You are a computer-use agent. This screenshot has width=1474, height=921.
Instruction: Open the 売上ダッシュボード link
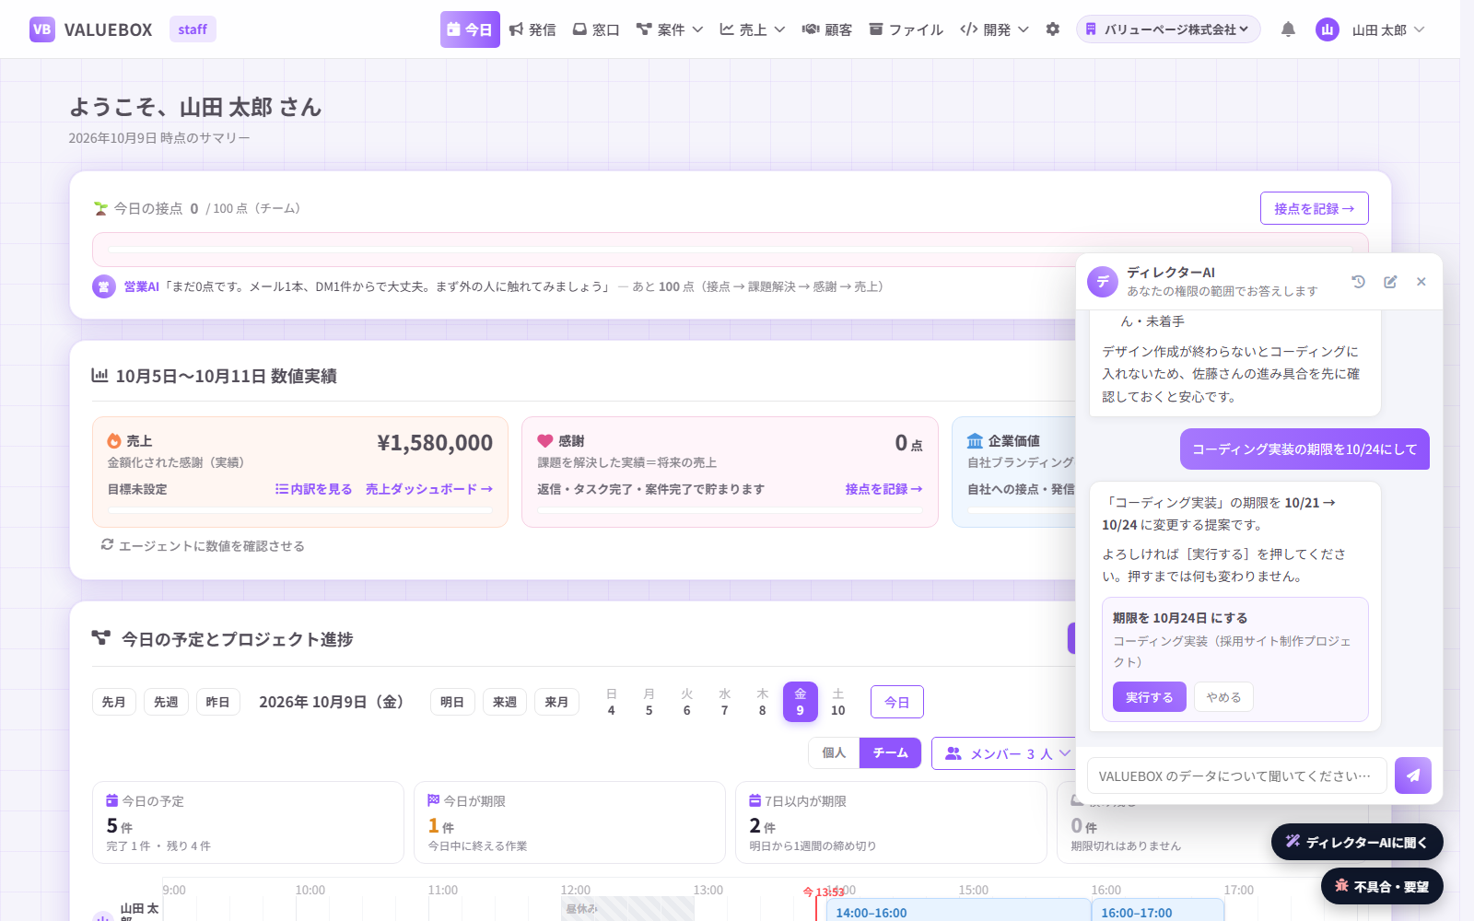(429, 489)
